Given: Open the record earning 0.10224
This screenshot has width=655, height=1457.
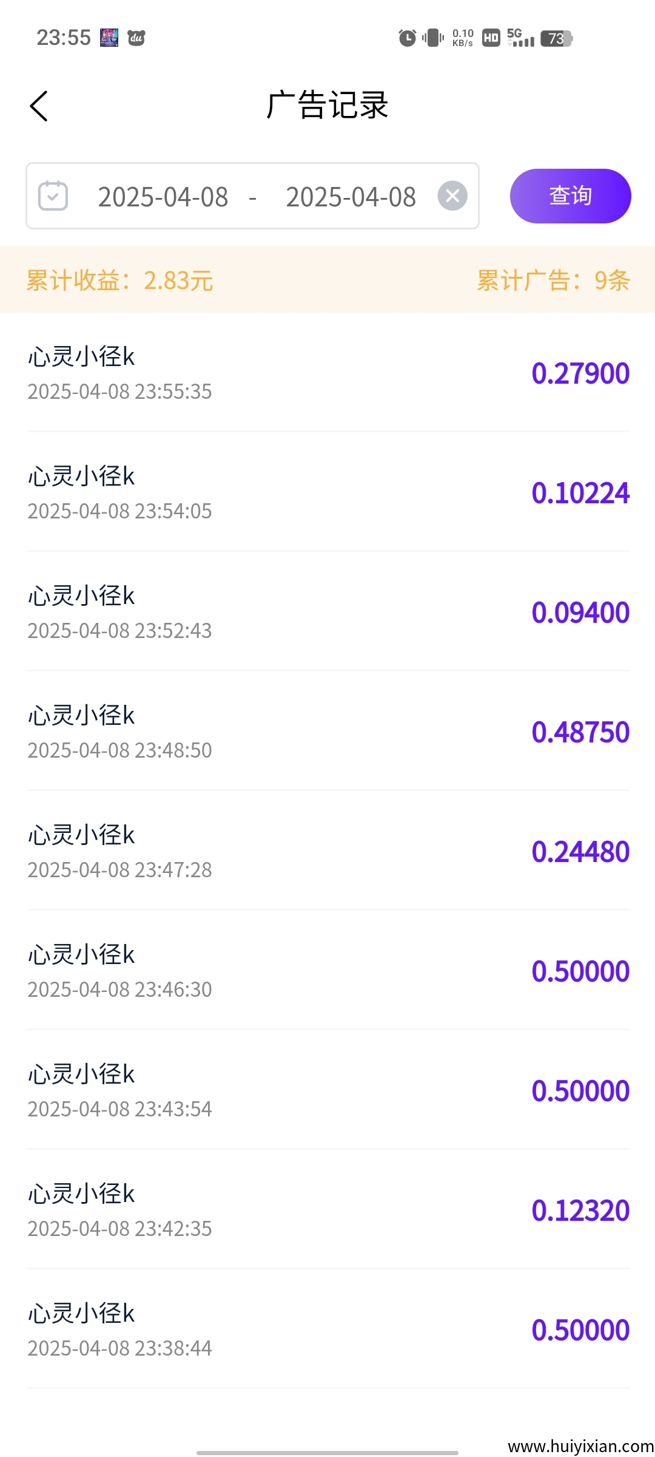Looking at the screenshot, I should 327,492.
